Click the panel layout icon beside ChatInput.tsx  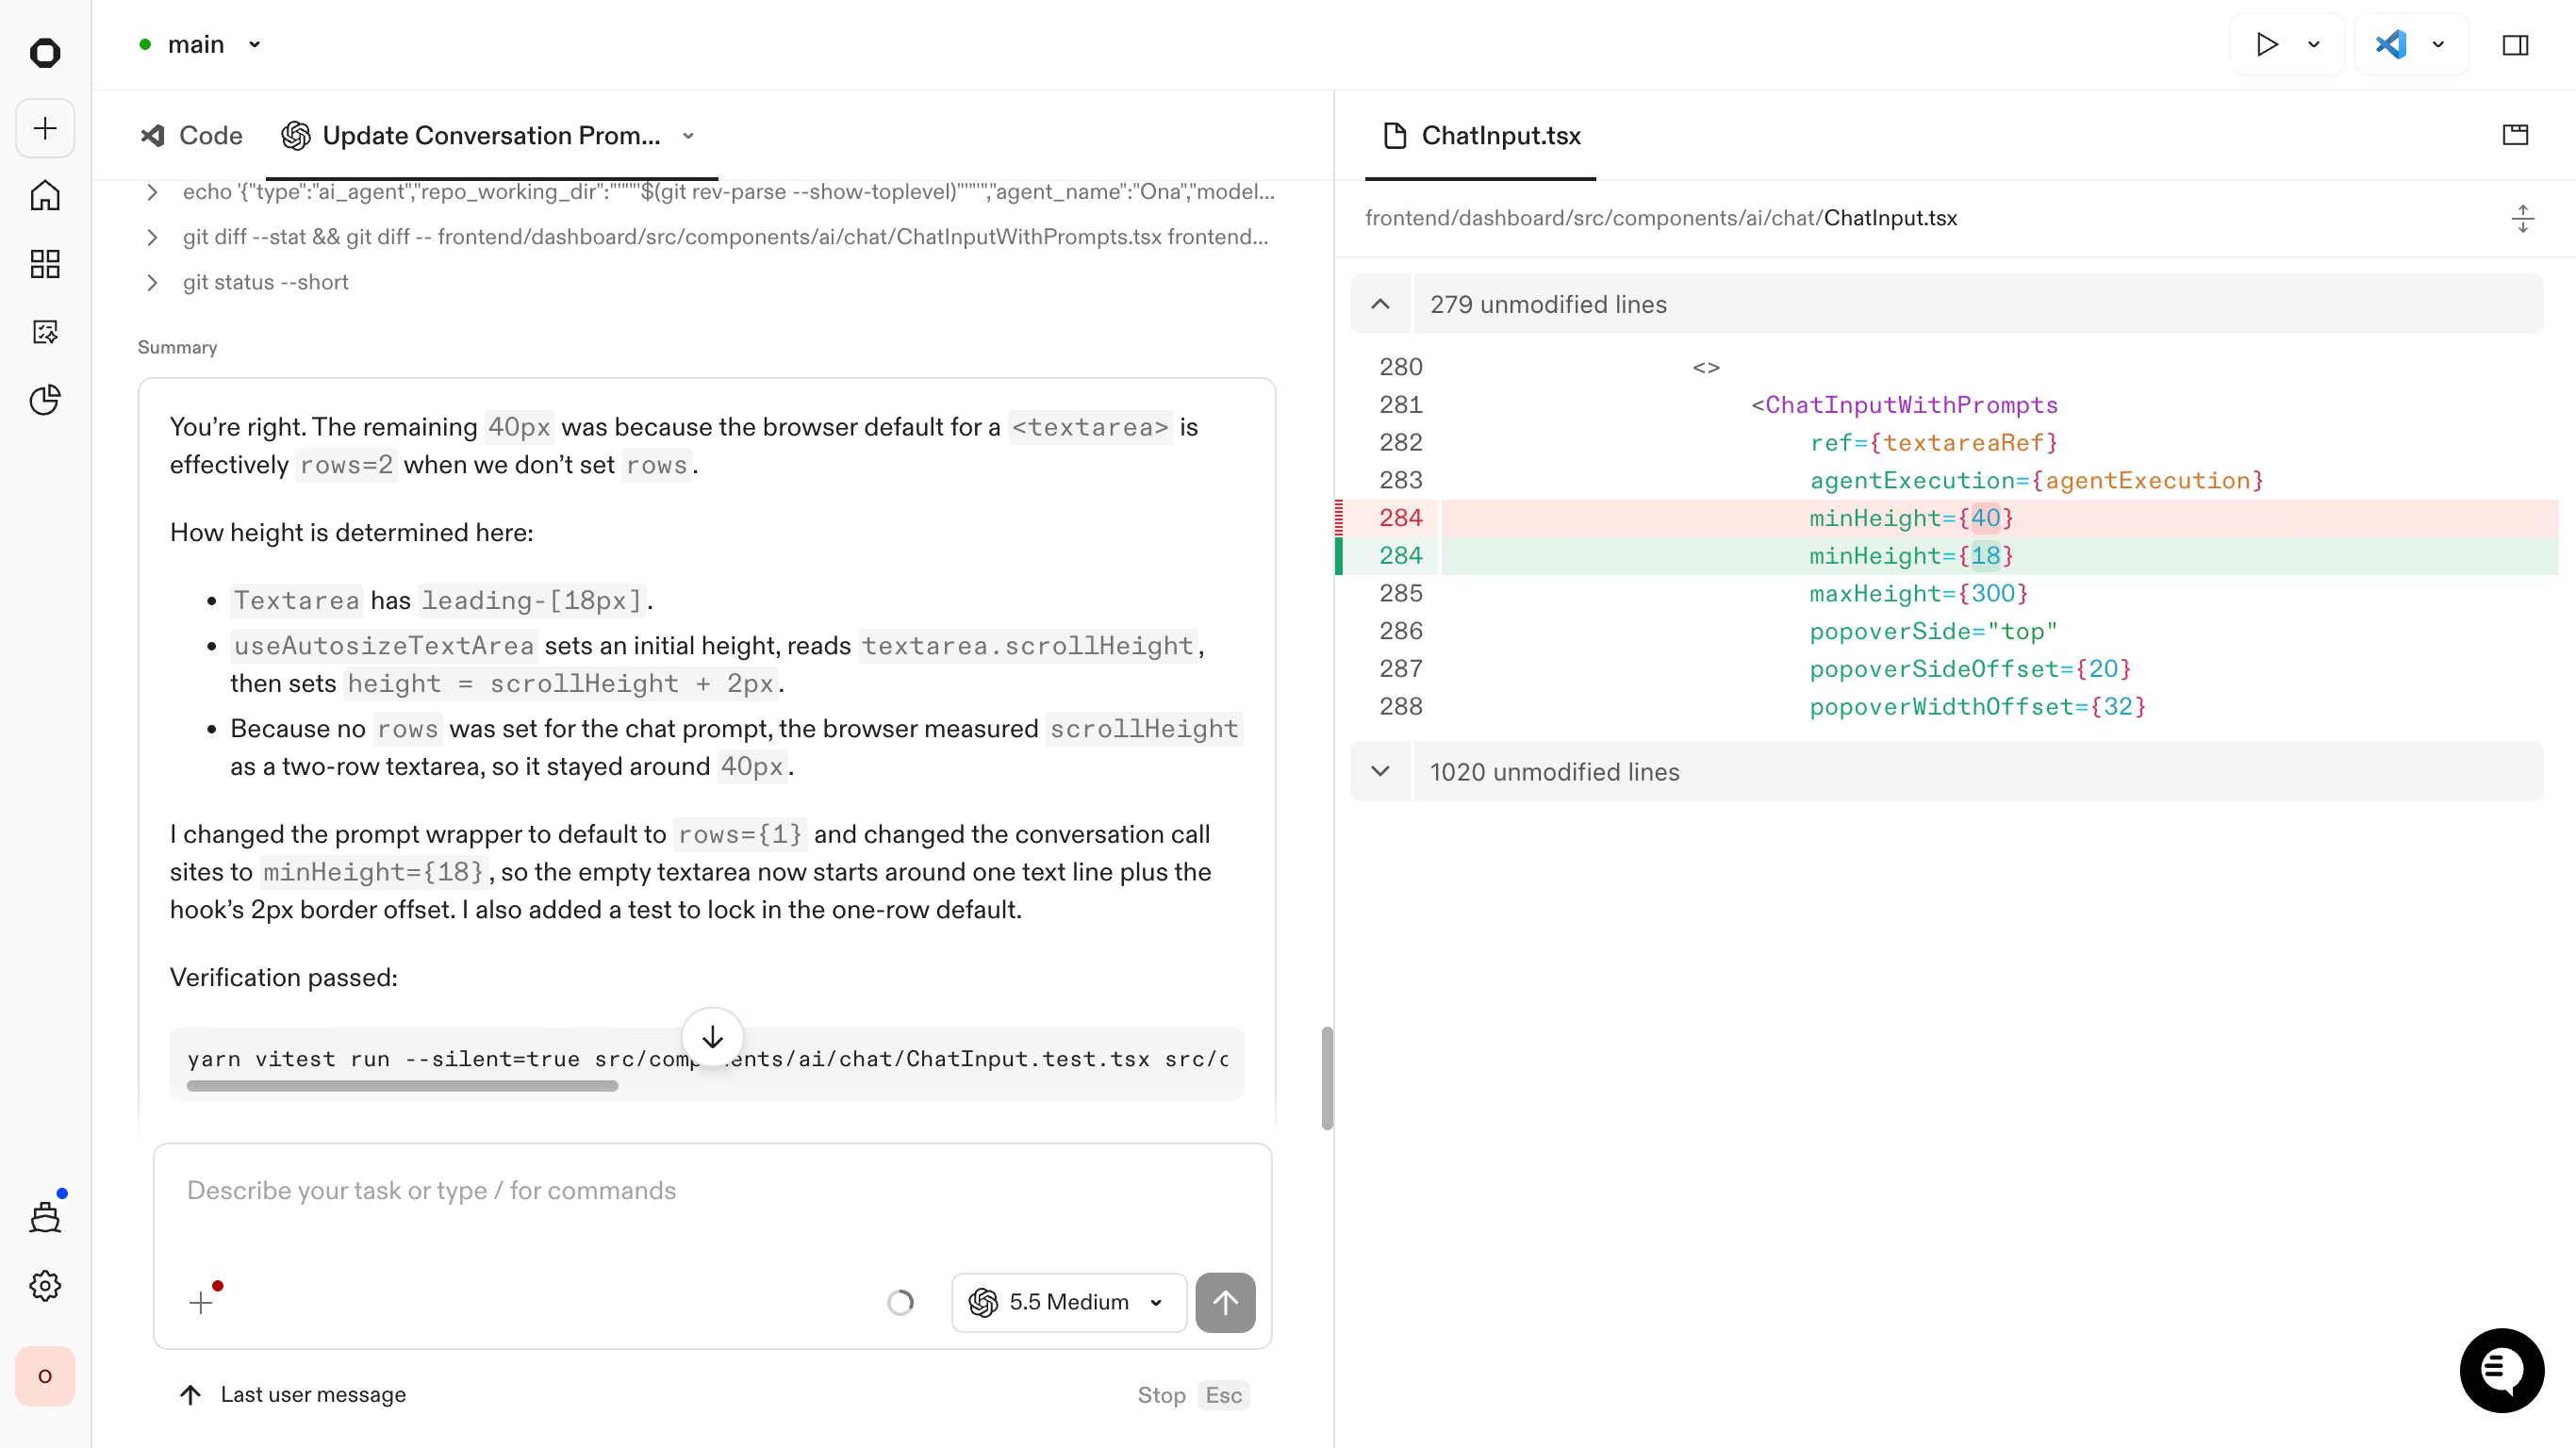click(2516, 135)
